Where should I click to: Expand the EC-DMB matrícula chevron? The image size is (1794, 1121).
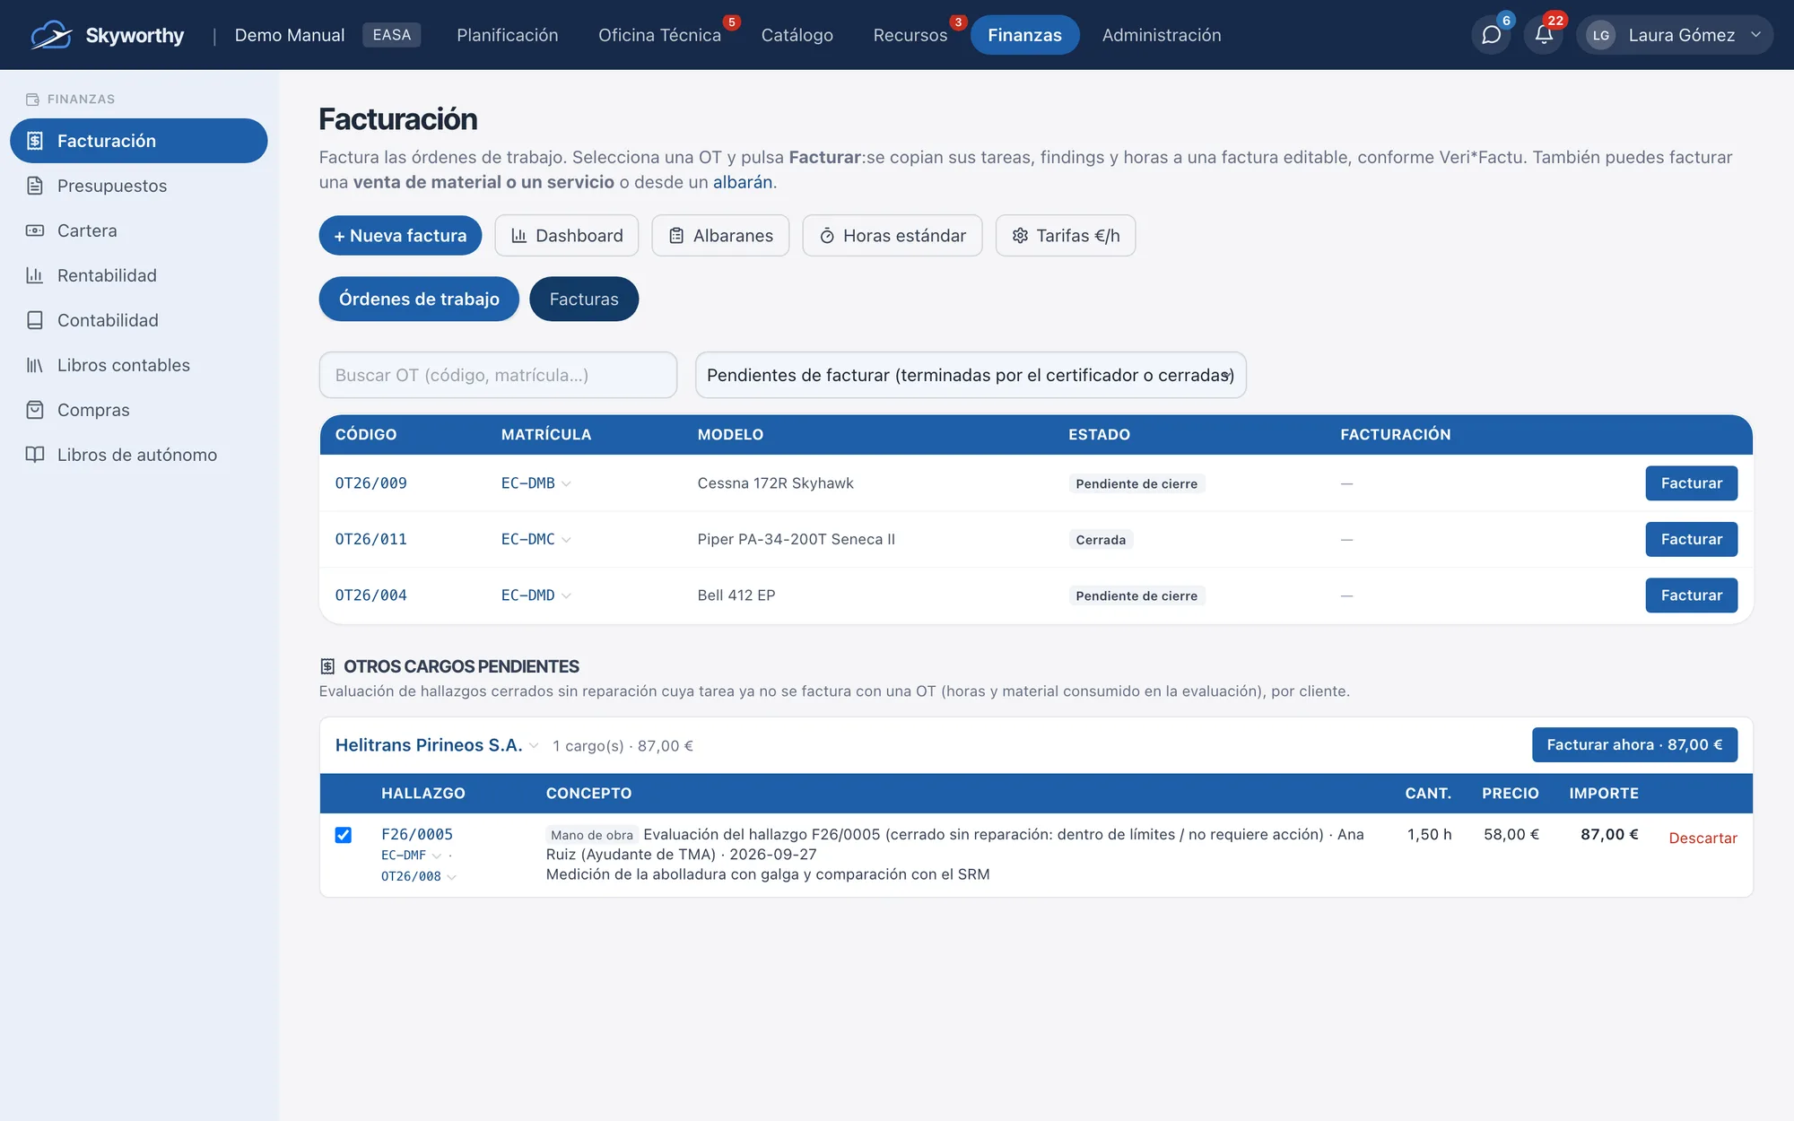pyautogui.click(x=566, y=483)
